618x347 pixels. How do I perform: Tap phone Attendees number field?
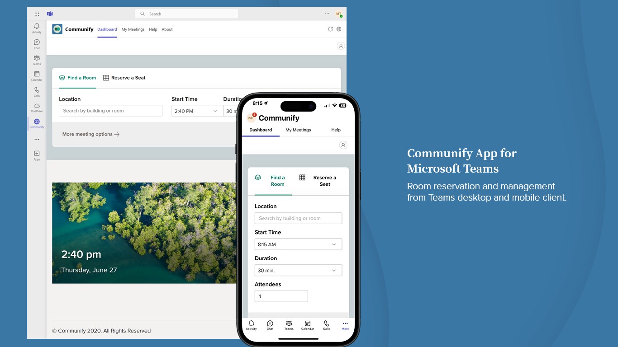tap(281, 296)
